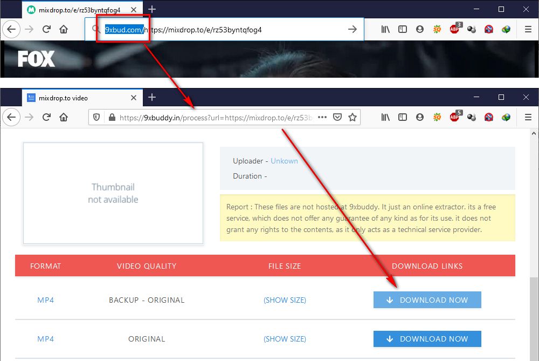Screen dimensions: 539x361
Task: Click Save to Pocket icon
Action: [x=337, y=117]
